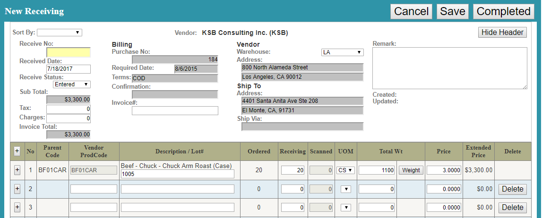
Task: Edit the Lot# field containing 1005
Action: click(177, 174)
